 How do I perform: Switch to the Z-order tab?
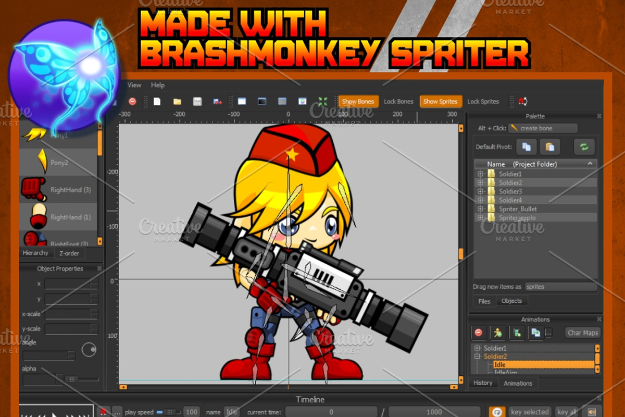pos(69,253)
